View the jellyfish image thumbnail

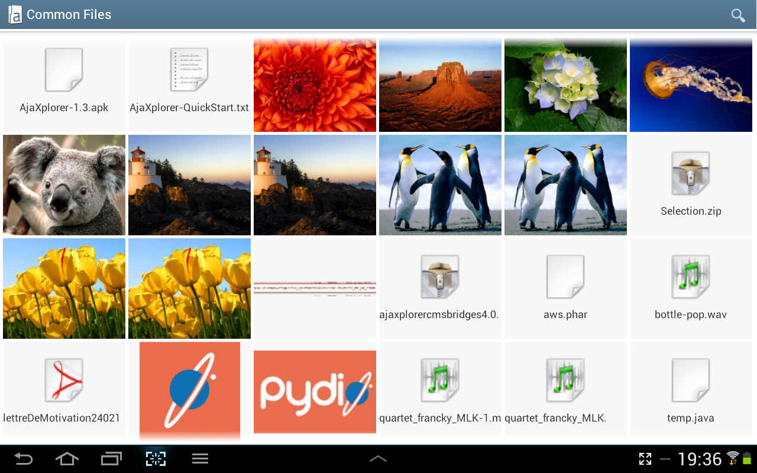click(690, 85)
